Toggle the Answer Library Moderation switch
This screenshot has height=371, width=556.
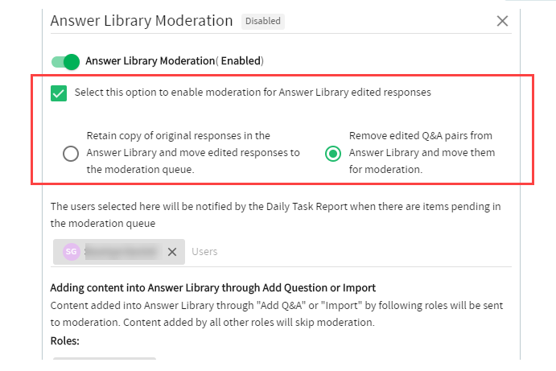[x=66, y=62]
